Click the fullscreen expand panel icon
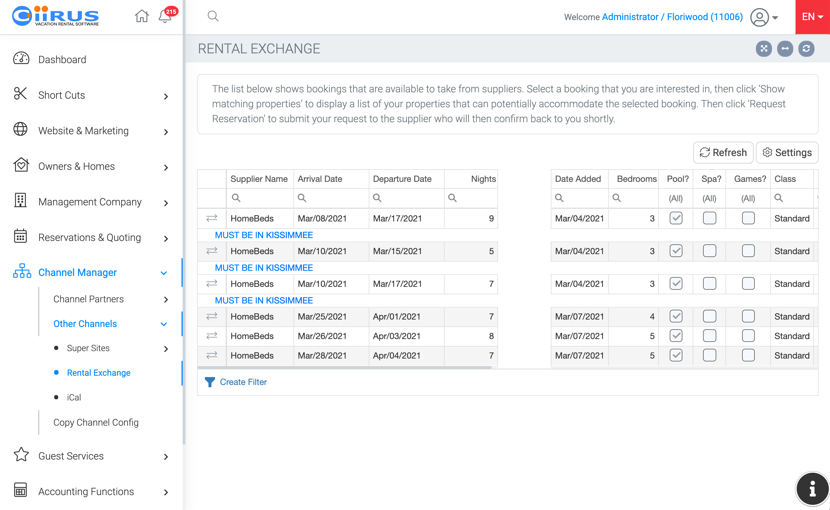The width and height of the screenshot is (830, 510). pos(764,49)
